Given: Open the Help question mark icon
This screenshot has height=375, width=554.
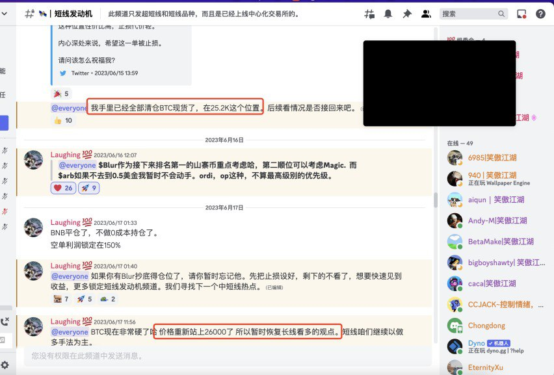Looking at the screenshot, I should pyautogui.click(x=540, y=14).
